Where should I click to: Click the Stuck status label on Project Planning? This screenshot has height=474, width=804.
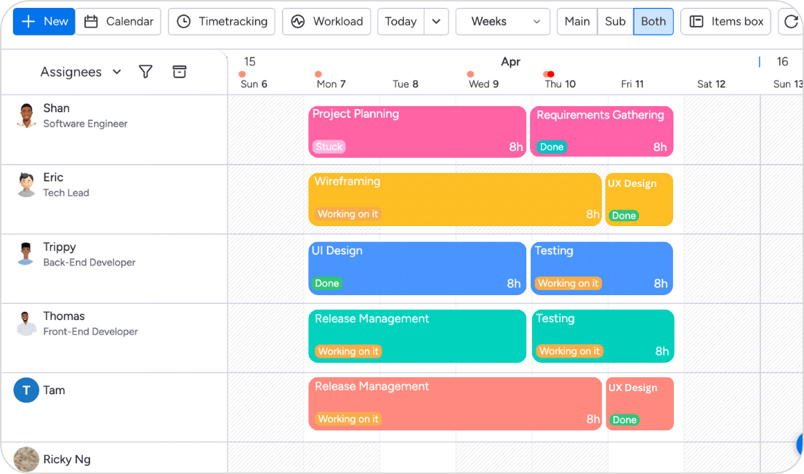pos(329,147)
